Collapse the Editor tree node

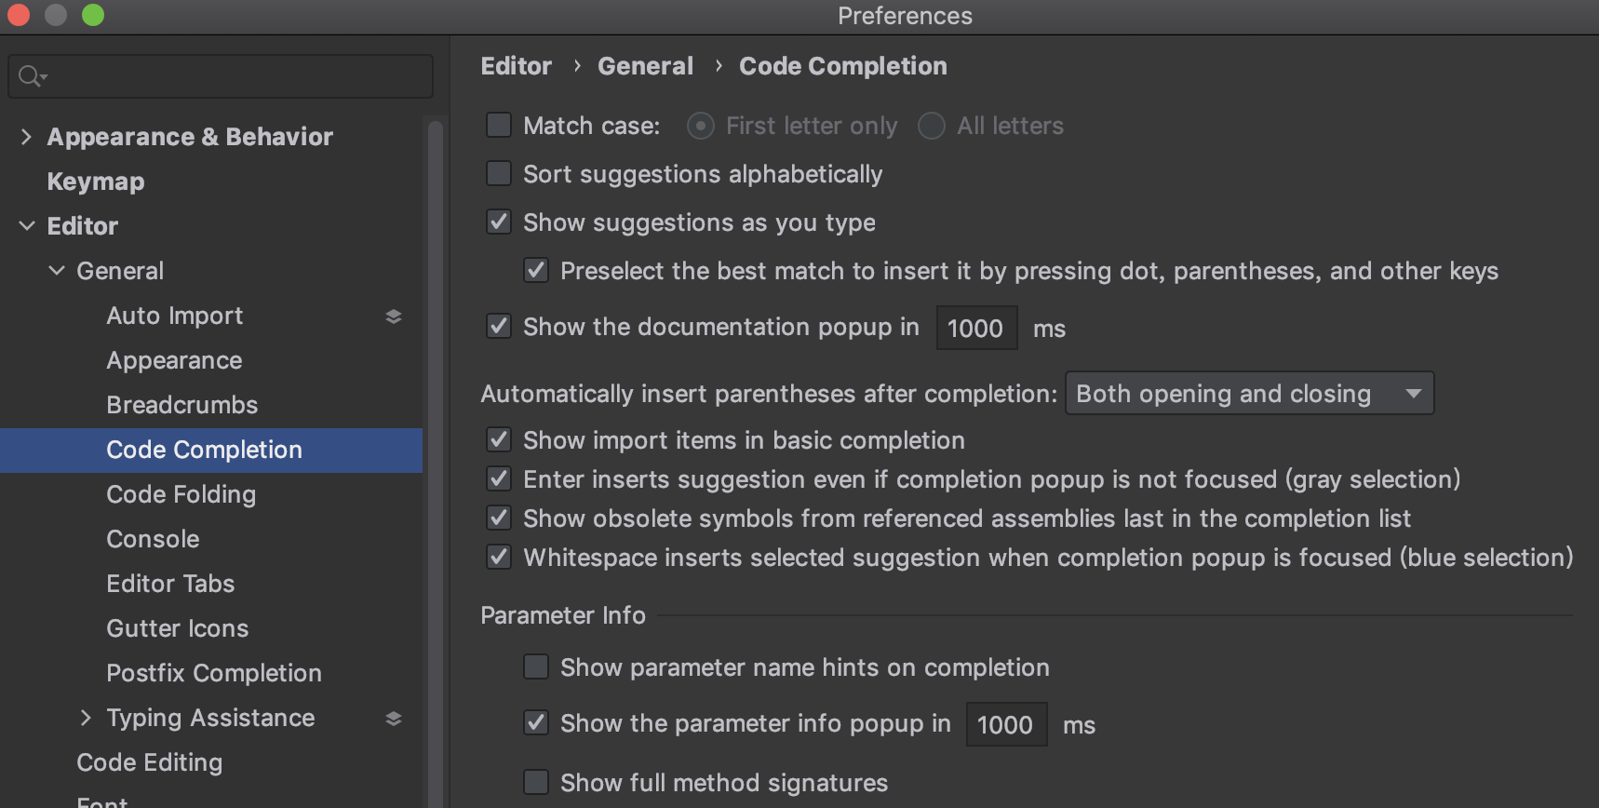[x=27, y=226]
